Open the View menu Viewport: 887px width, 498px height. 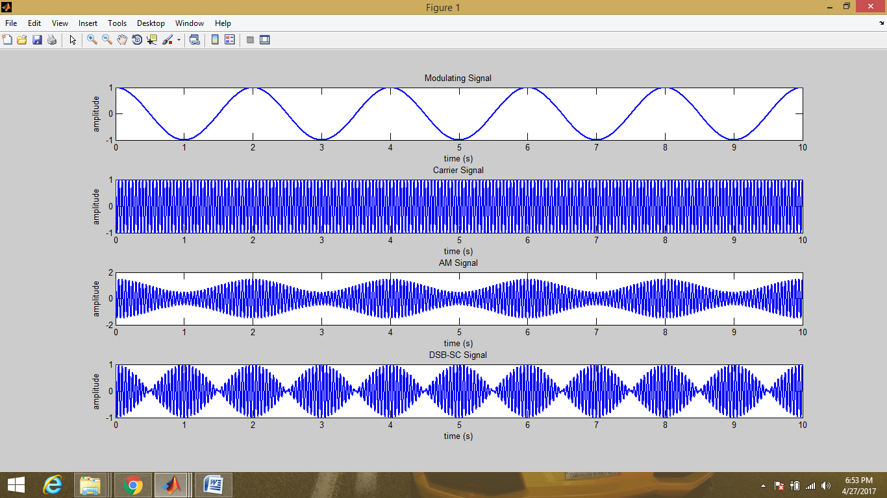tap(60, 23)
